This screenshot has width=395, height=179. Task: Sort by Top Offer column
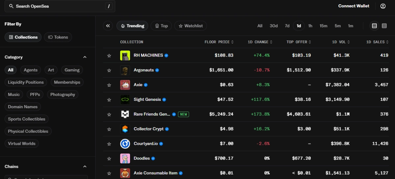click(299, 42)
